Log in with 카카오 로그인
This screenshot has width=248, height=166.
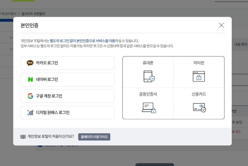[x=67, y=63]
